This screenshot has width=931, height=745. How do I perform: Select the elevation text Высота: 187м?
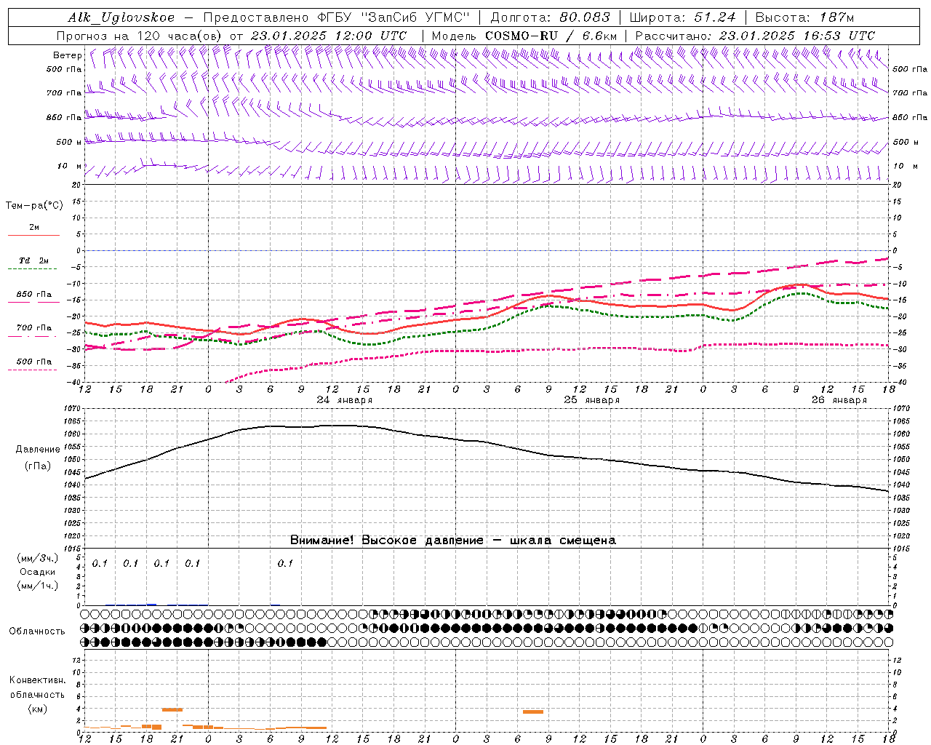pos(805,17)
